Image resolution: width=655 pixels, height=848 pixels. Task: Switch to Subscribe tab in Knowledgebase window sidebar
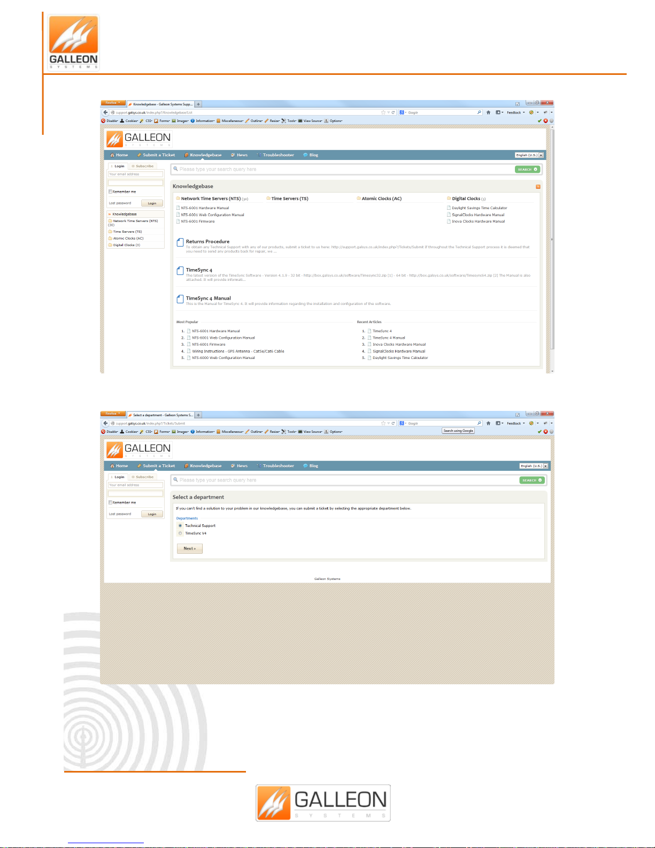pyautogui.click(x=143, y=166)
